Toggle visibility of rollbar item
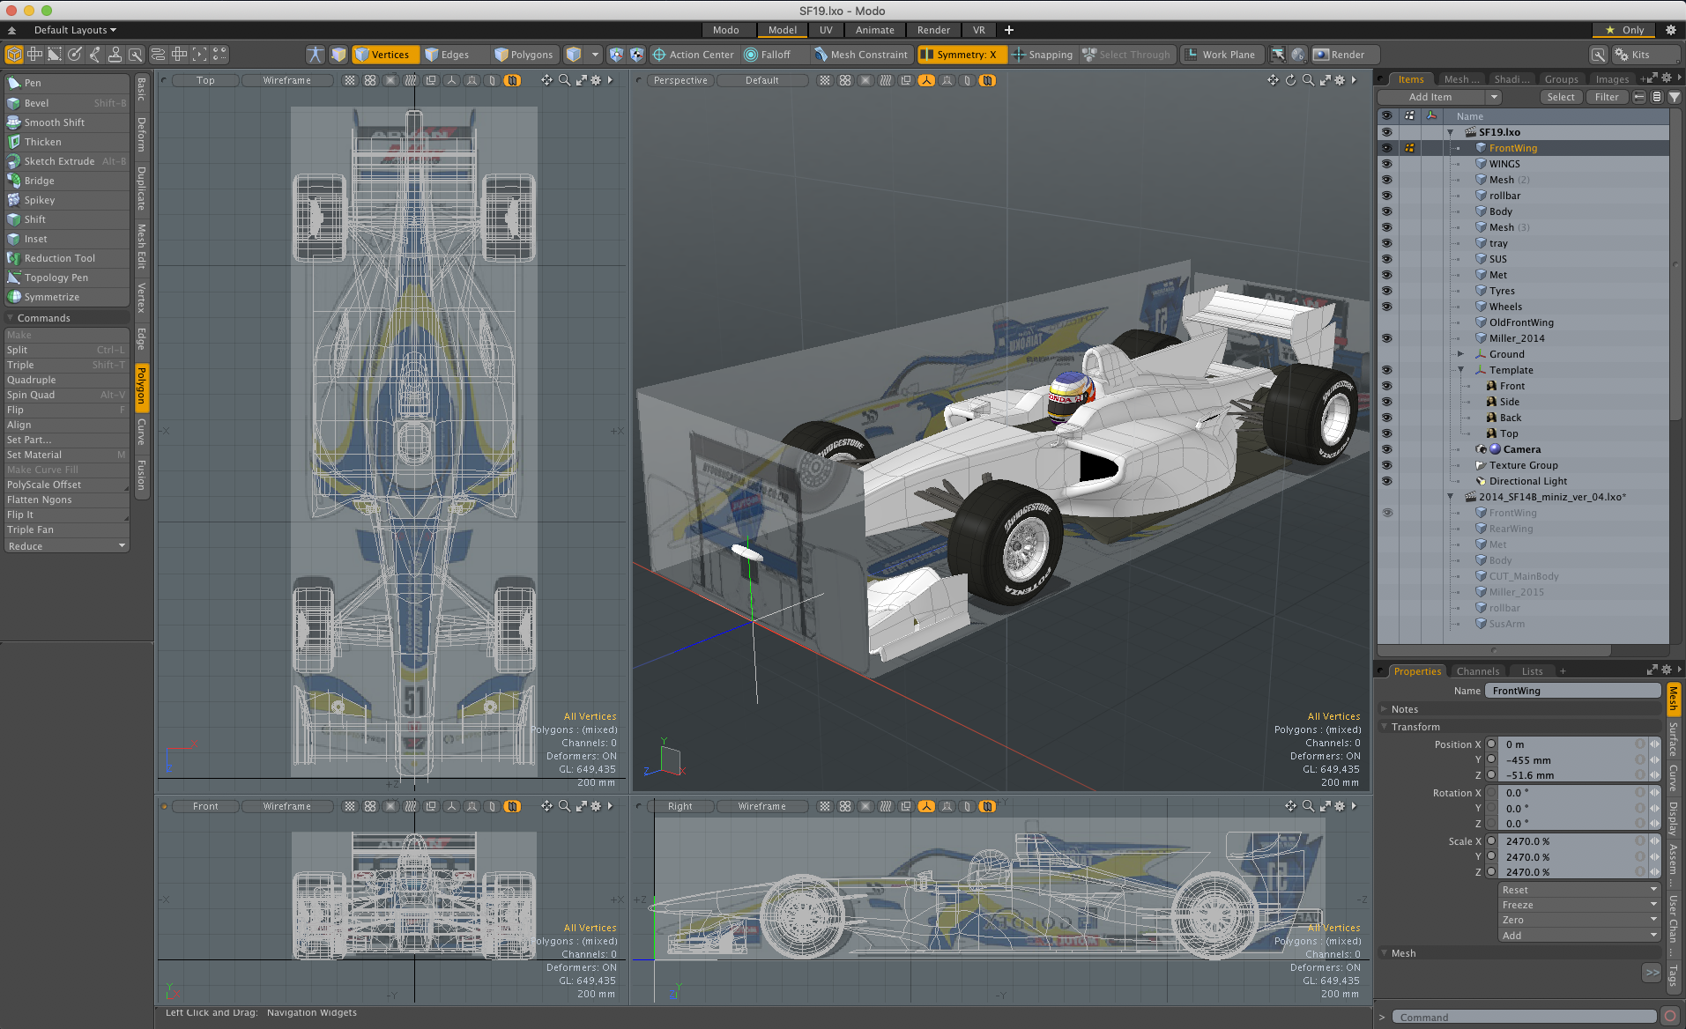Image resolution: width=1686 pixels, height=1029 pixels. pos(1387,196)
